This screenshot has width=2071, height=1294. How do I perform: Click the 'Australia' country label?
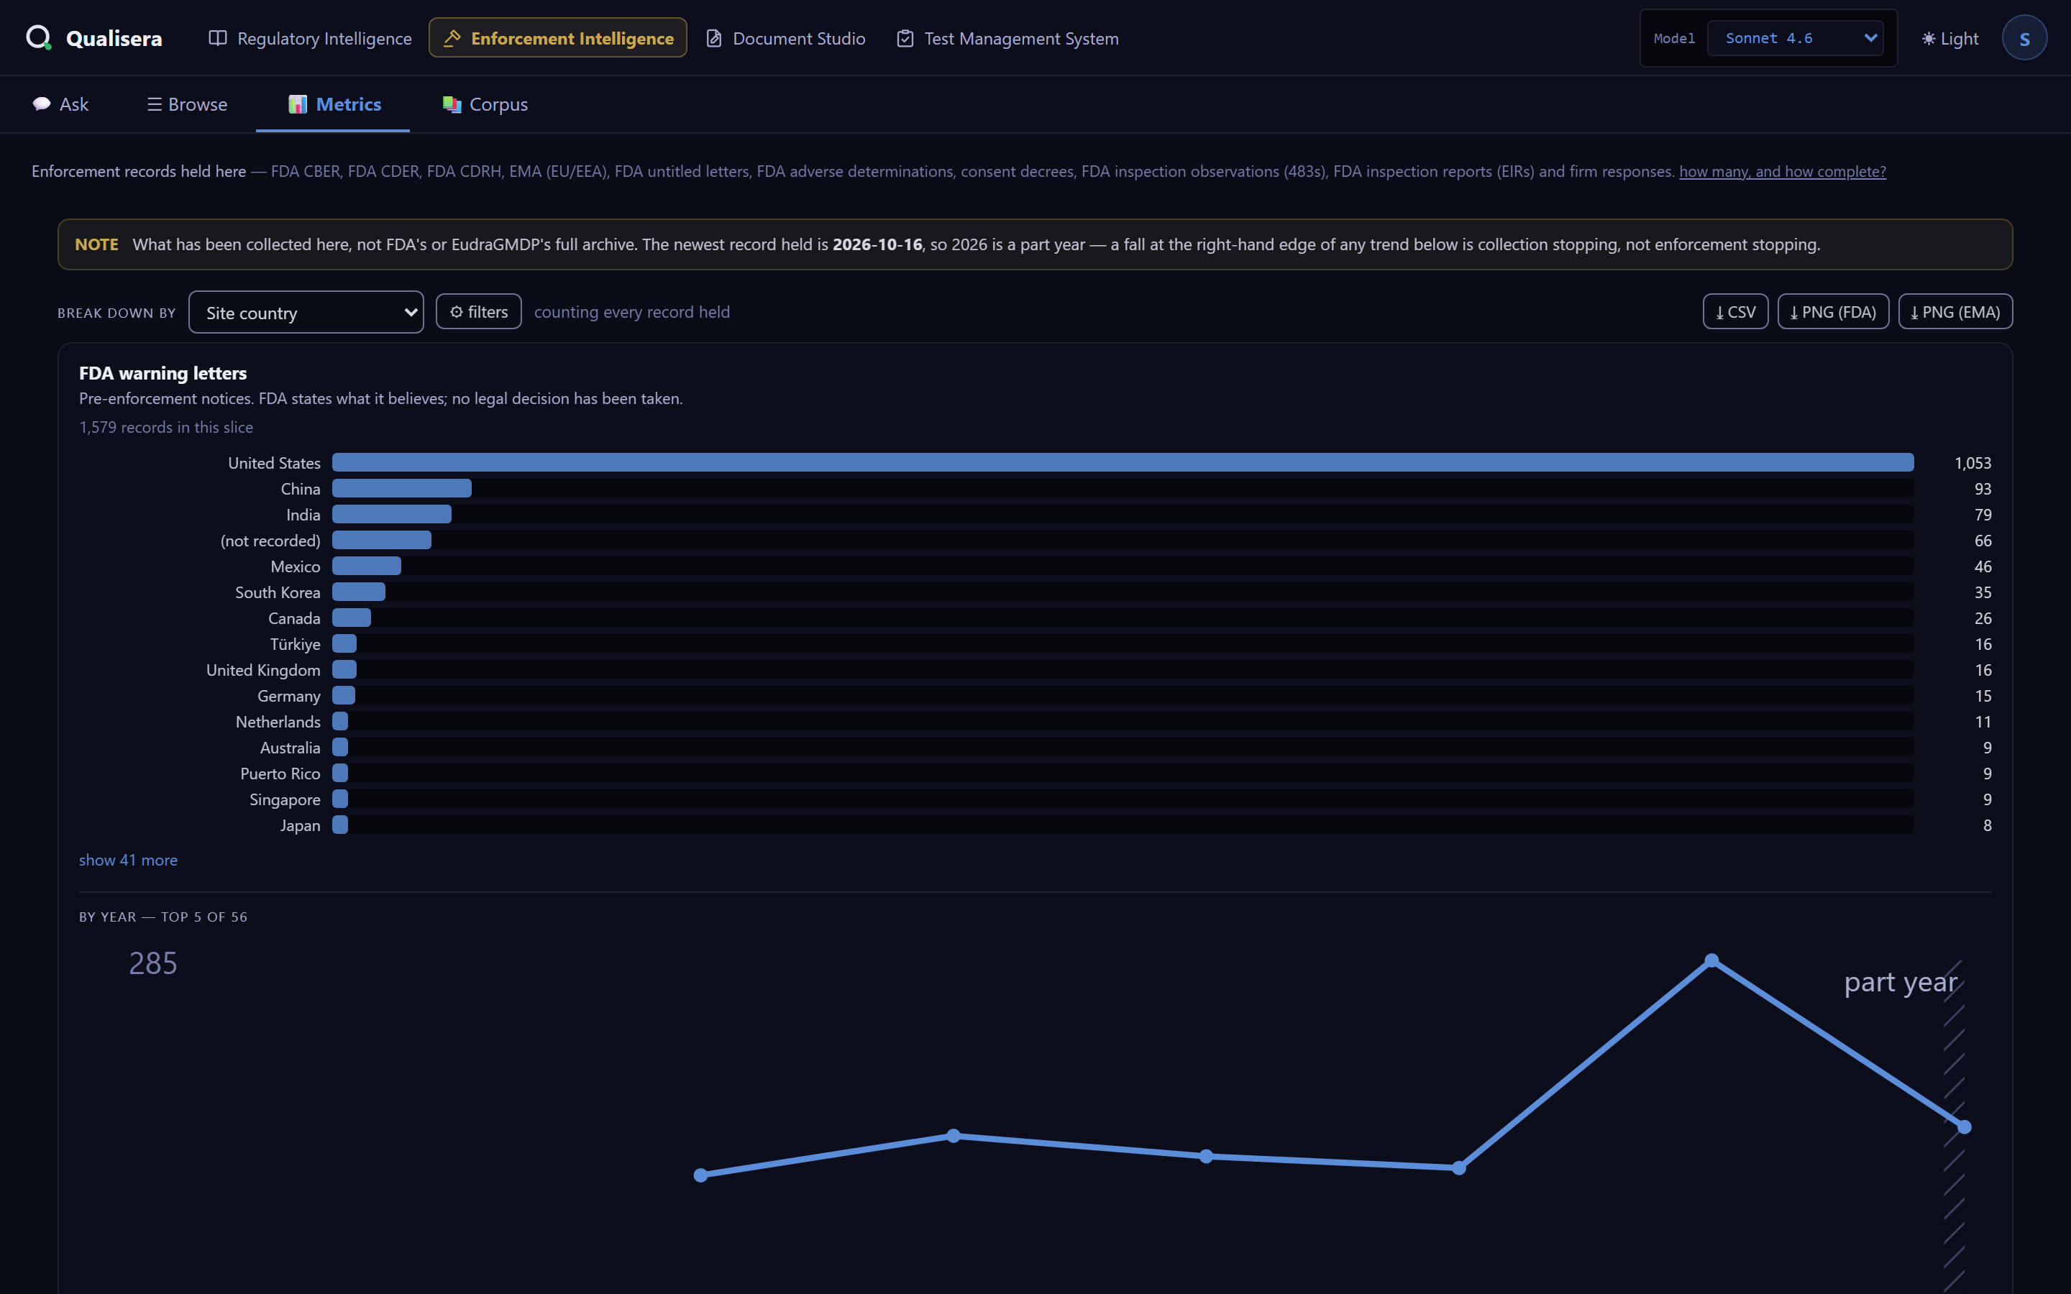pos(290,748)
